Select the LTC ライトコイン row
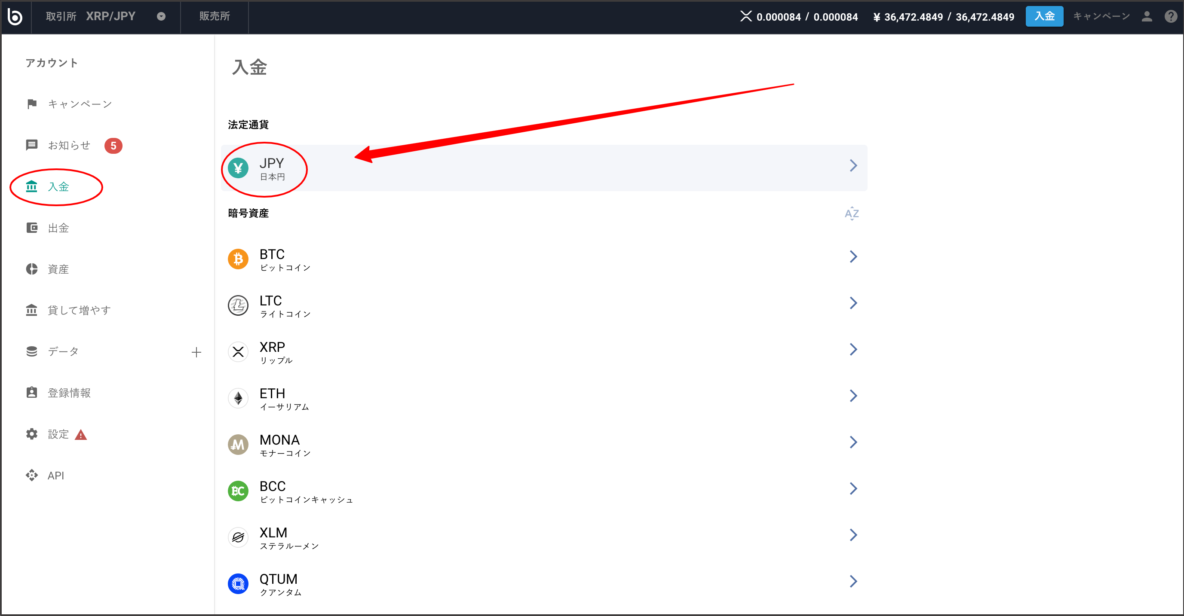This screenshot has height=616, width=1184. pos(543,305)
